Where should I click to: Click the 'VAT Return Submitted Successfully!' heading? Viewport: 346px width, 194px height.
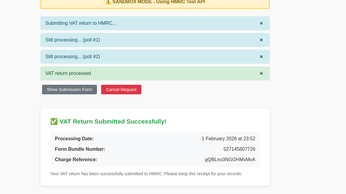(x=113, y=121)
